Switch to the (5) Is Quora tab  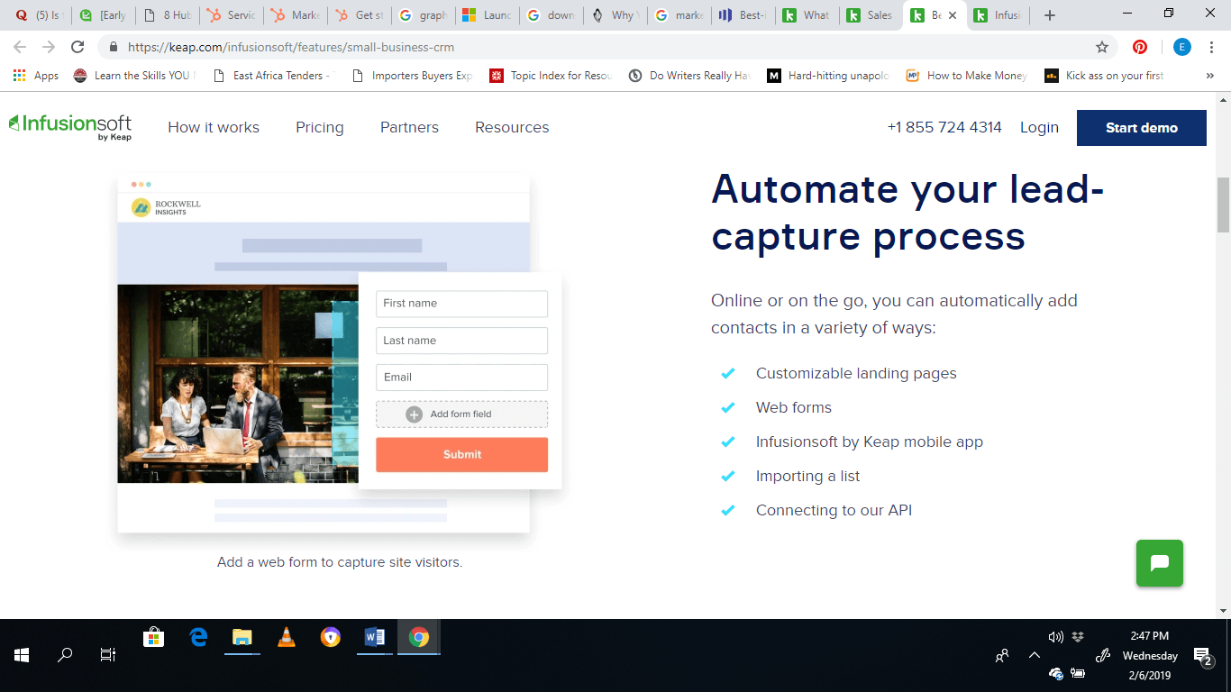[40, 15]
